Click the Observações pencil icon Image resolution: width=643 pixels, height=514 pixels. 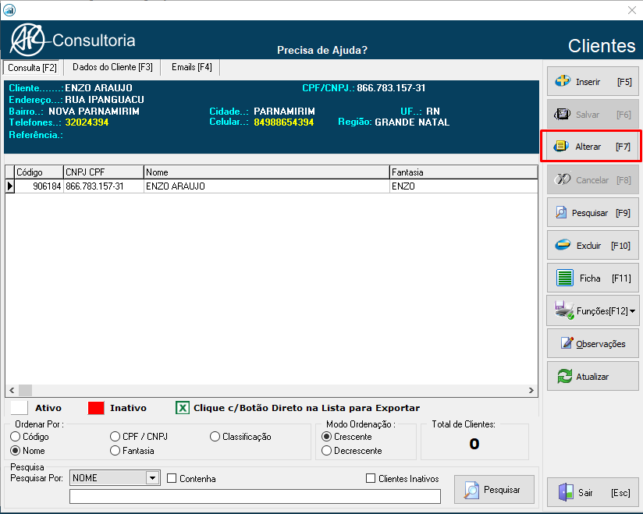567,342
